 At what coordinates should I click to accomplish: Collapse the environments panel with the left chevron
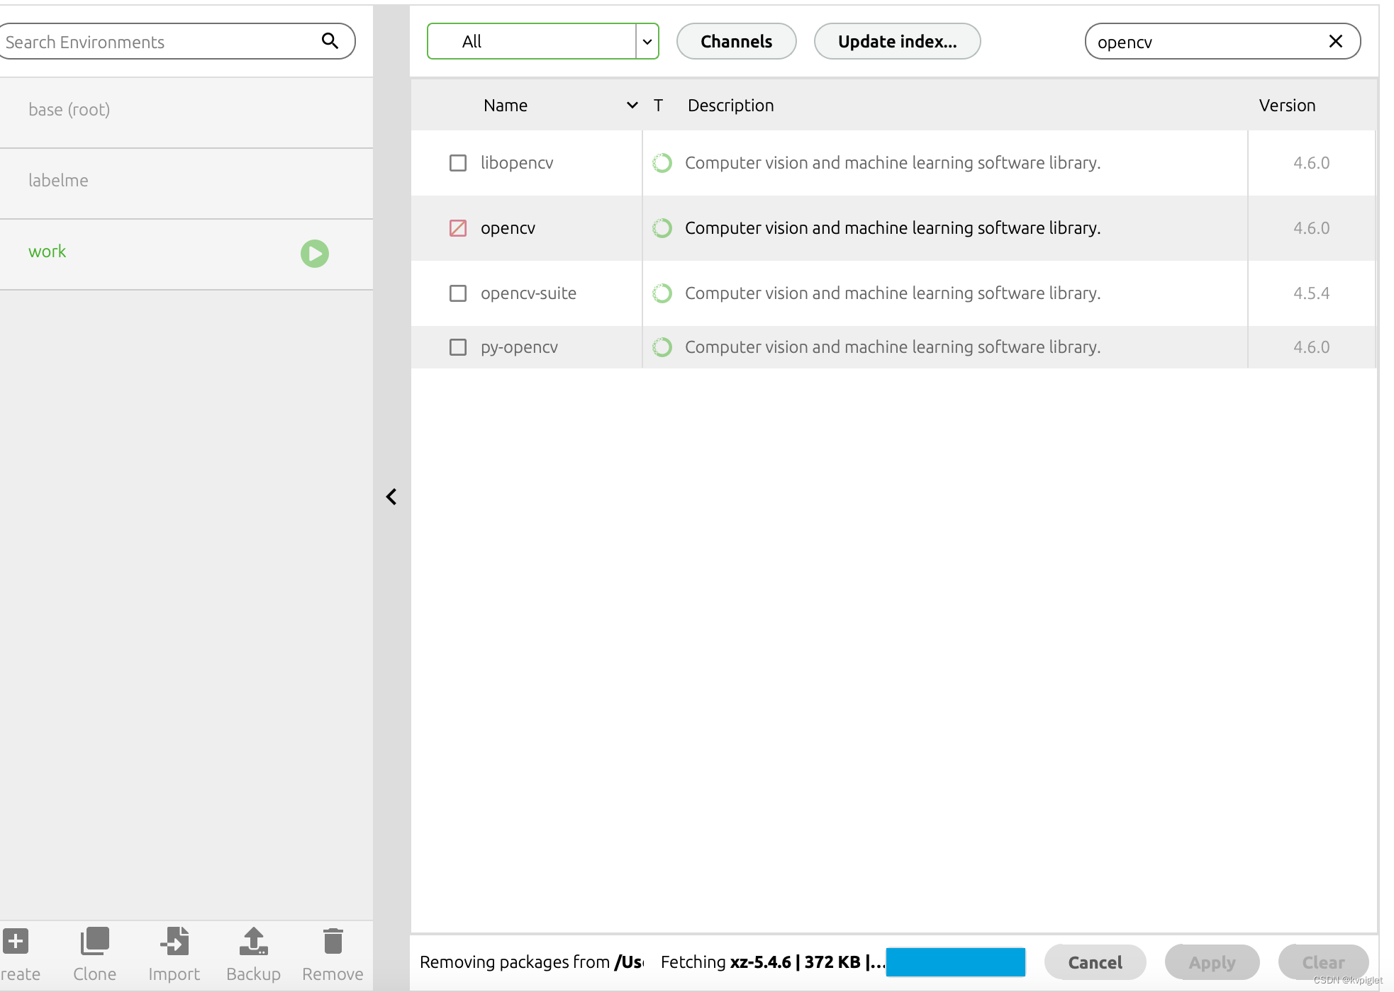[391, 497]
